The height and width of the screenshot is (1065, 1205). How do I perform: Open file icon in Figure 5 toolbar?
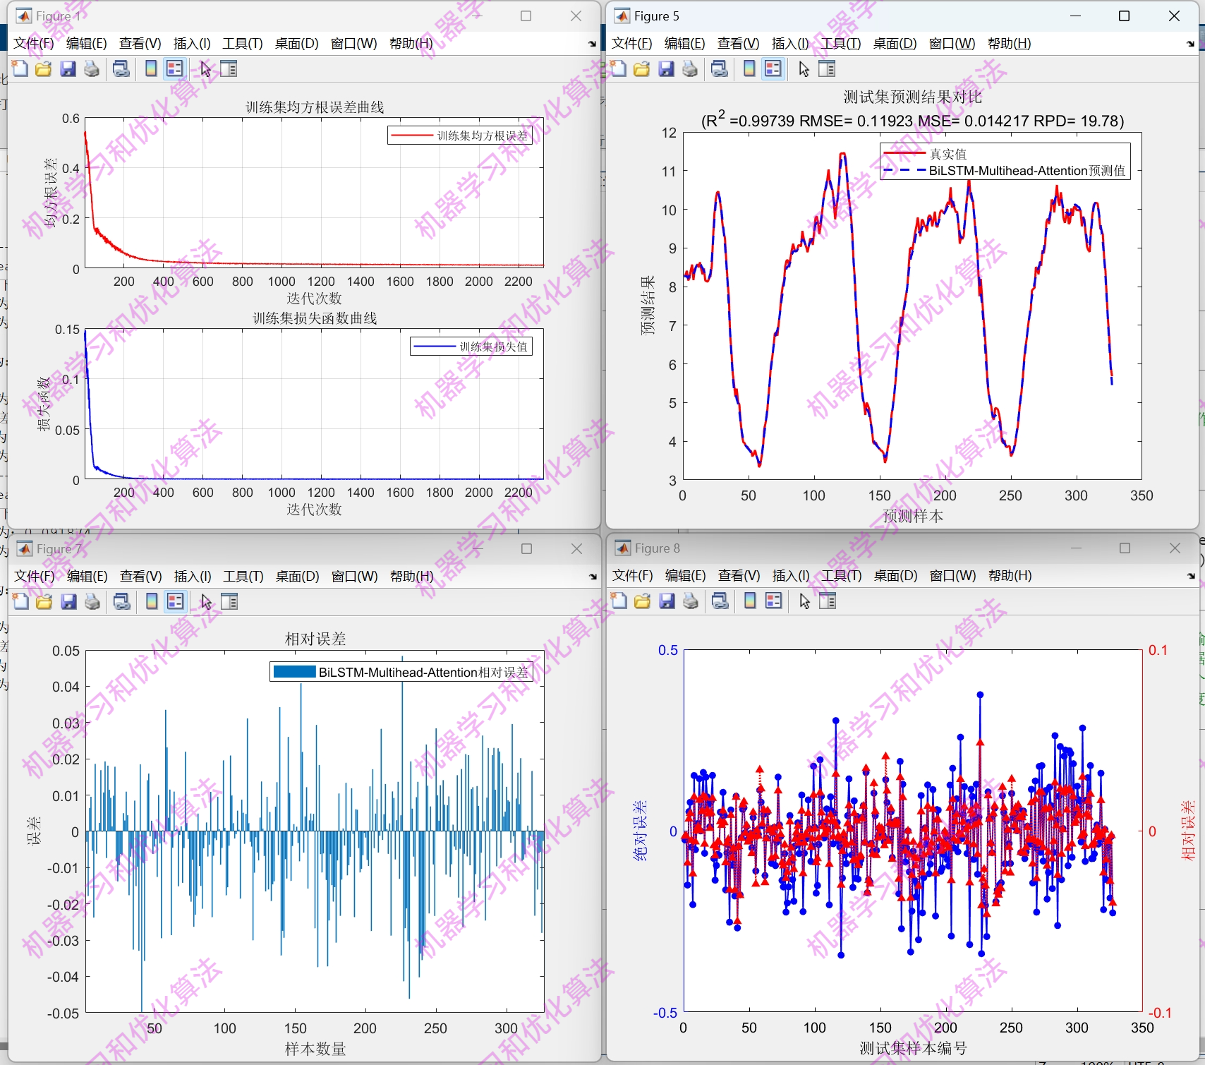tap(642, 68)
